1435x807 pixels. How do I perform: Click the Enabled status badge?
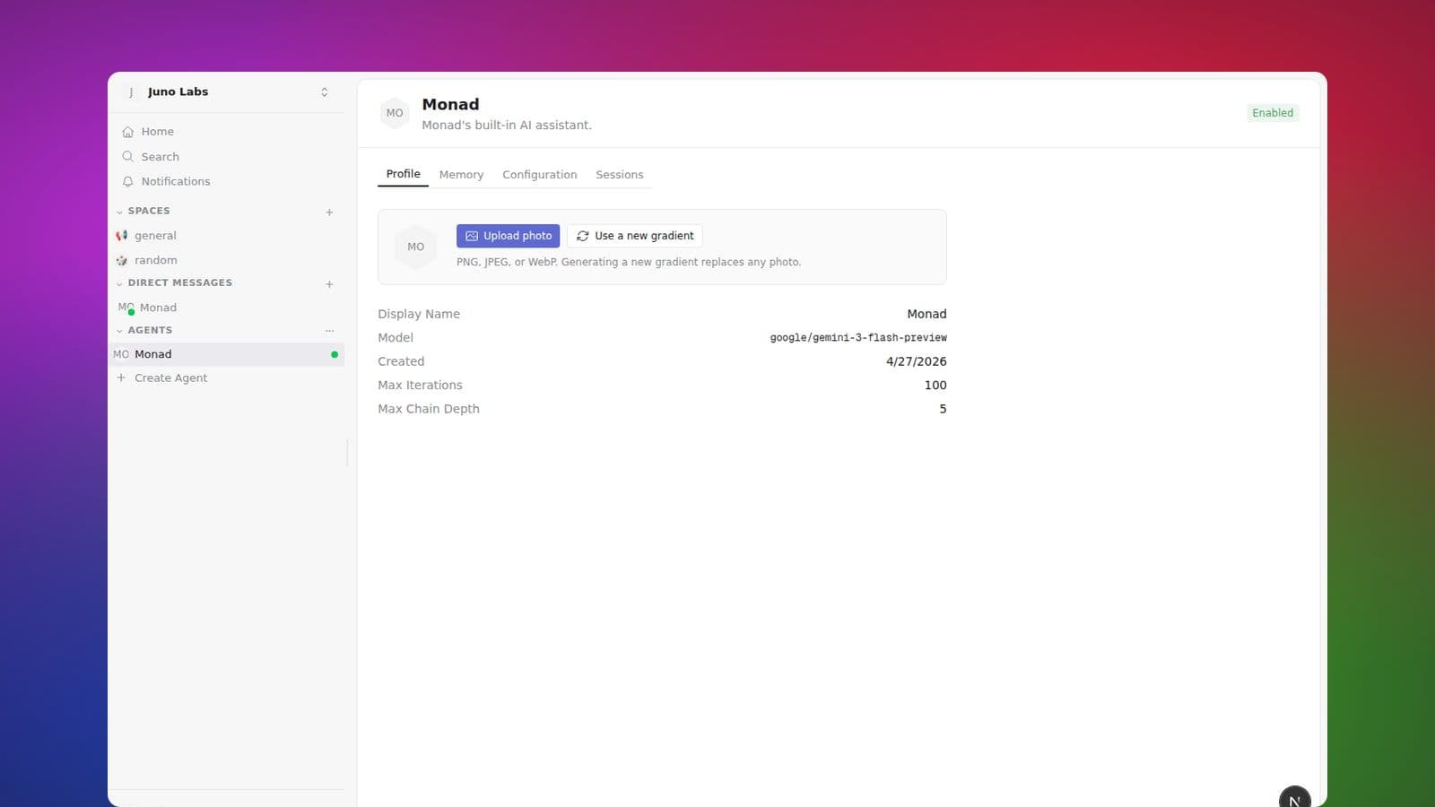pos(1273,113)
